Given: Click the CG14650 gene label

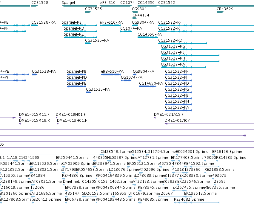Looking at the screenshot, I should pos(146,3).
